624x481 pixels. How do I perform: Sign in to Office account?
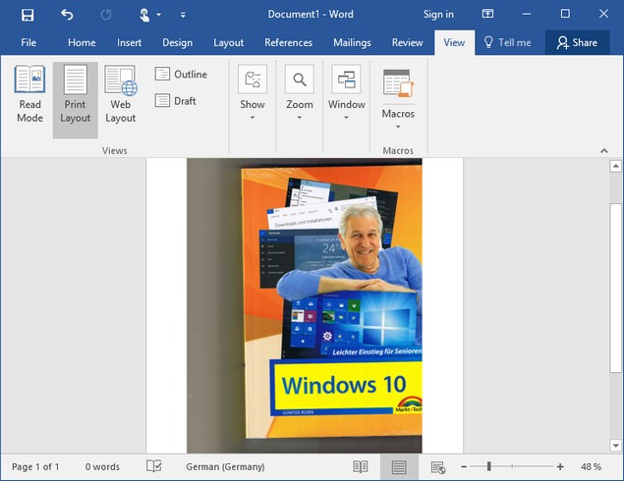click(438, 15)
